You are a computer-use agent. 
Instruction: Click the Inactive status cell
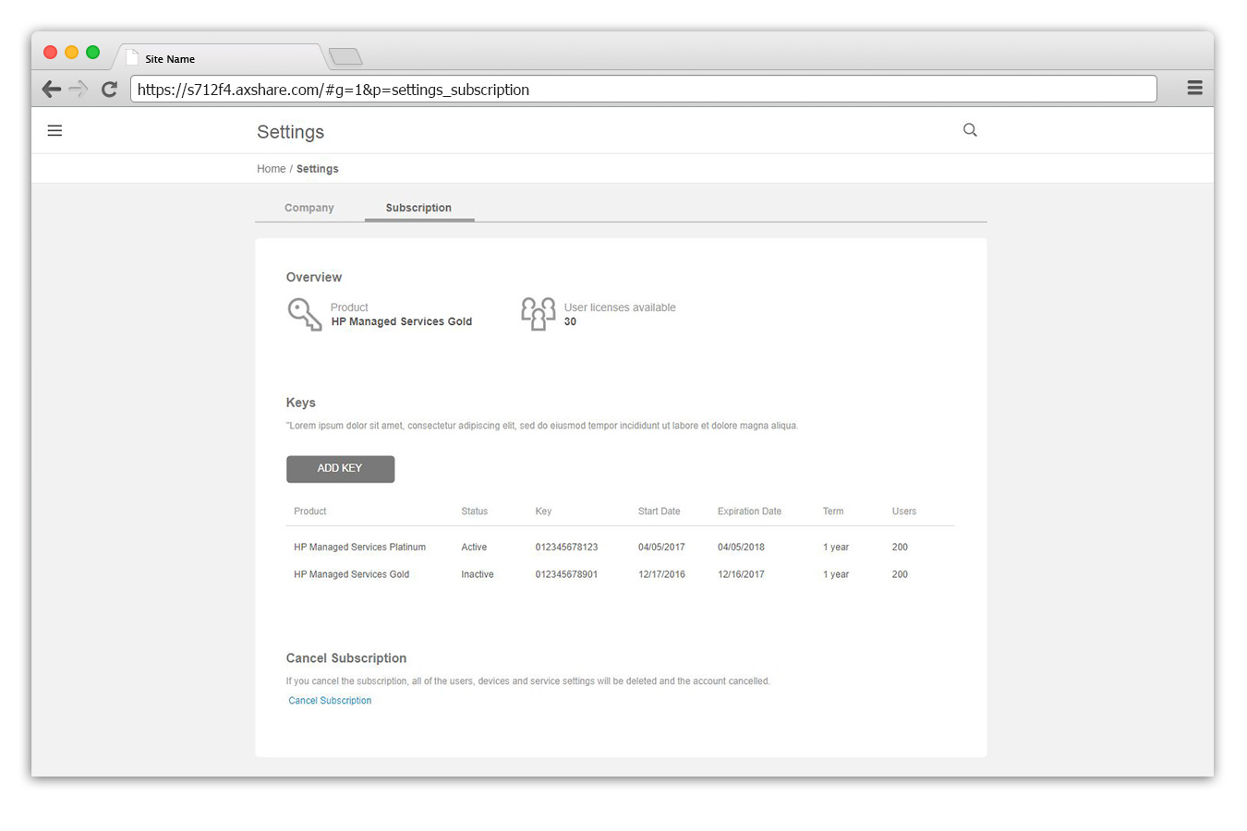pyautogui.click(x=478, y=574)
